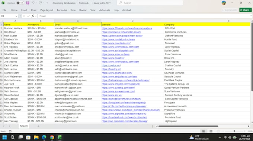253x141 pixels.
Task: Open the user account profile picture
Action: pyautogui.click(x=224, y=3)
